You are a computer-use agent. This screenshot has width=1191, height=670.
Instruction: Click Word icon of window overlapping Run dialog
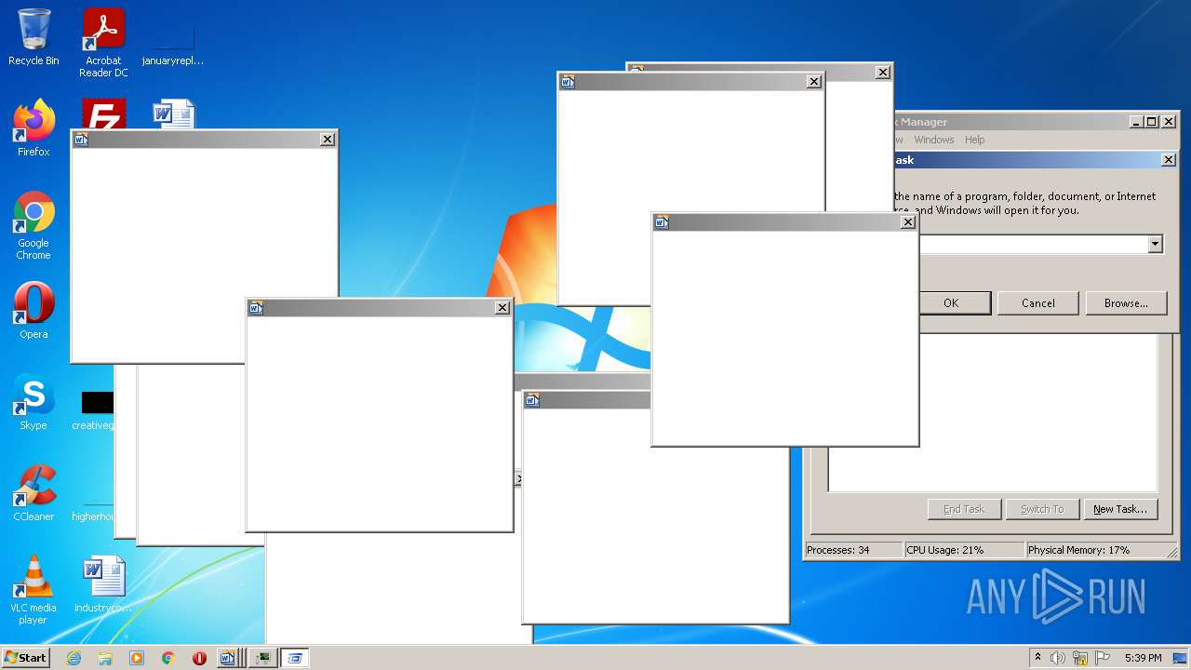662,222
